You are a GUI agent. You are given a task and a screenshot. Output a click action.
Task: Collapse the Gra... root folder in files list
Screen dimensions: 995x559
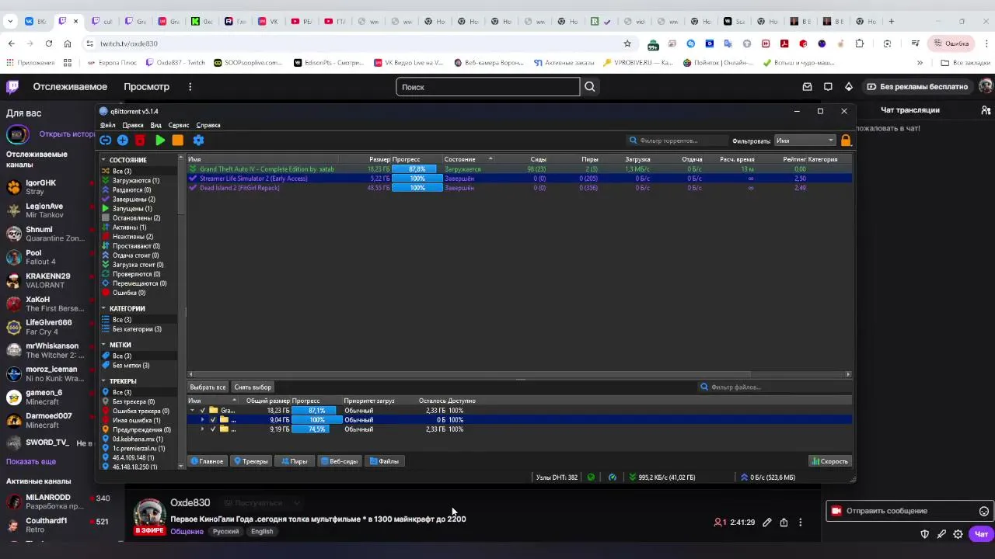(192, 411)
